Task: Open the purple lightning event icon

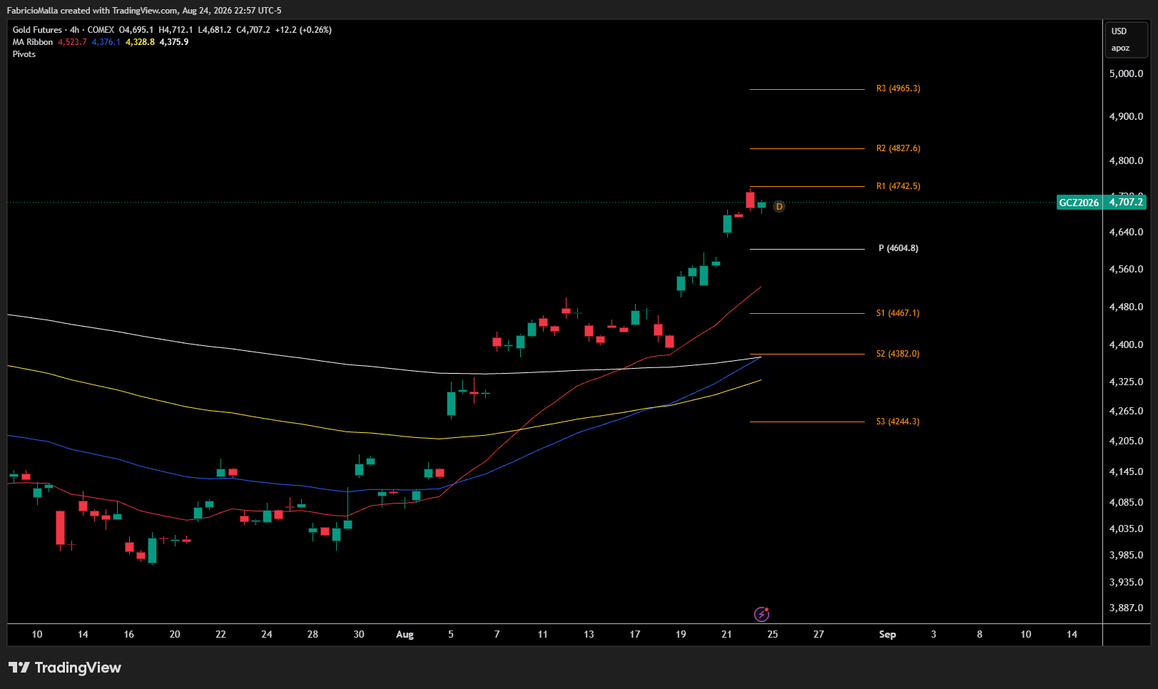Action: 762,614
